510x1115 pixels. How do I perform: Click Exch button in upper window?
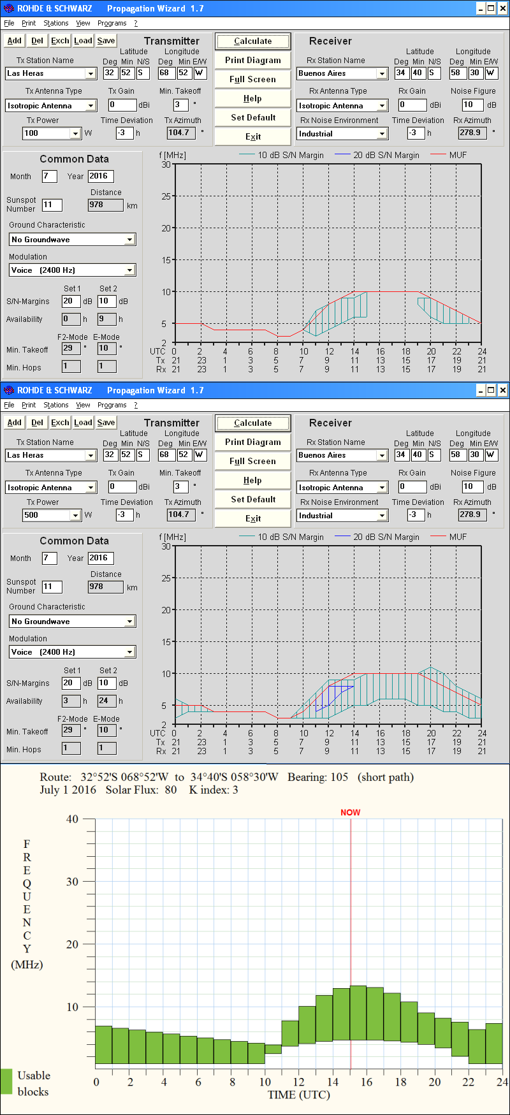pos(60,40)
